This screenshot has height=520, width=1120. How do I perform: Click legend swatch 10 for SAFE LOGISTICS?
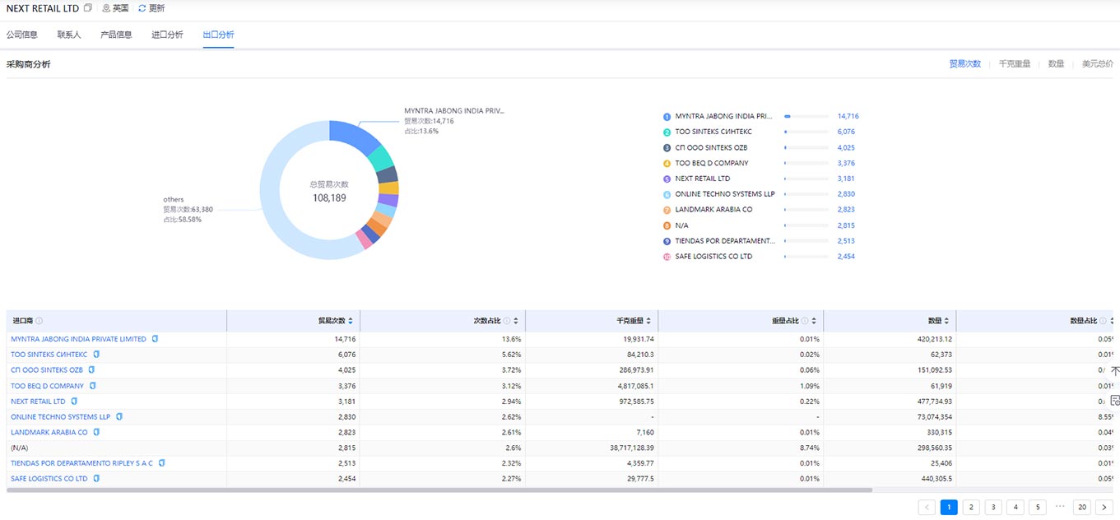[667, 257]
